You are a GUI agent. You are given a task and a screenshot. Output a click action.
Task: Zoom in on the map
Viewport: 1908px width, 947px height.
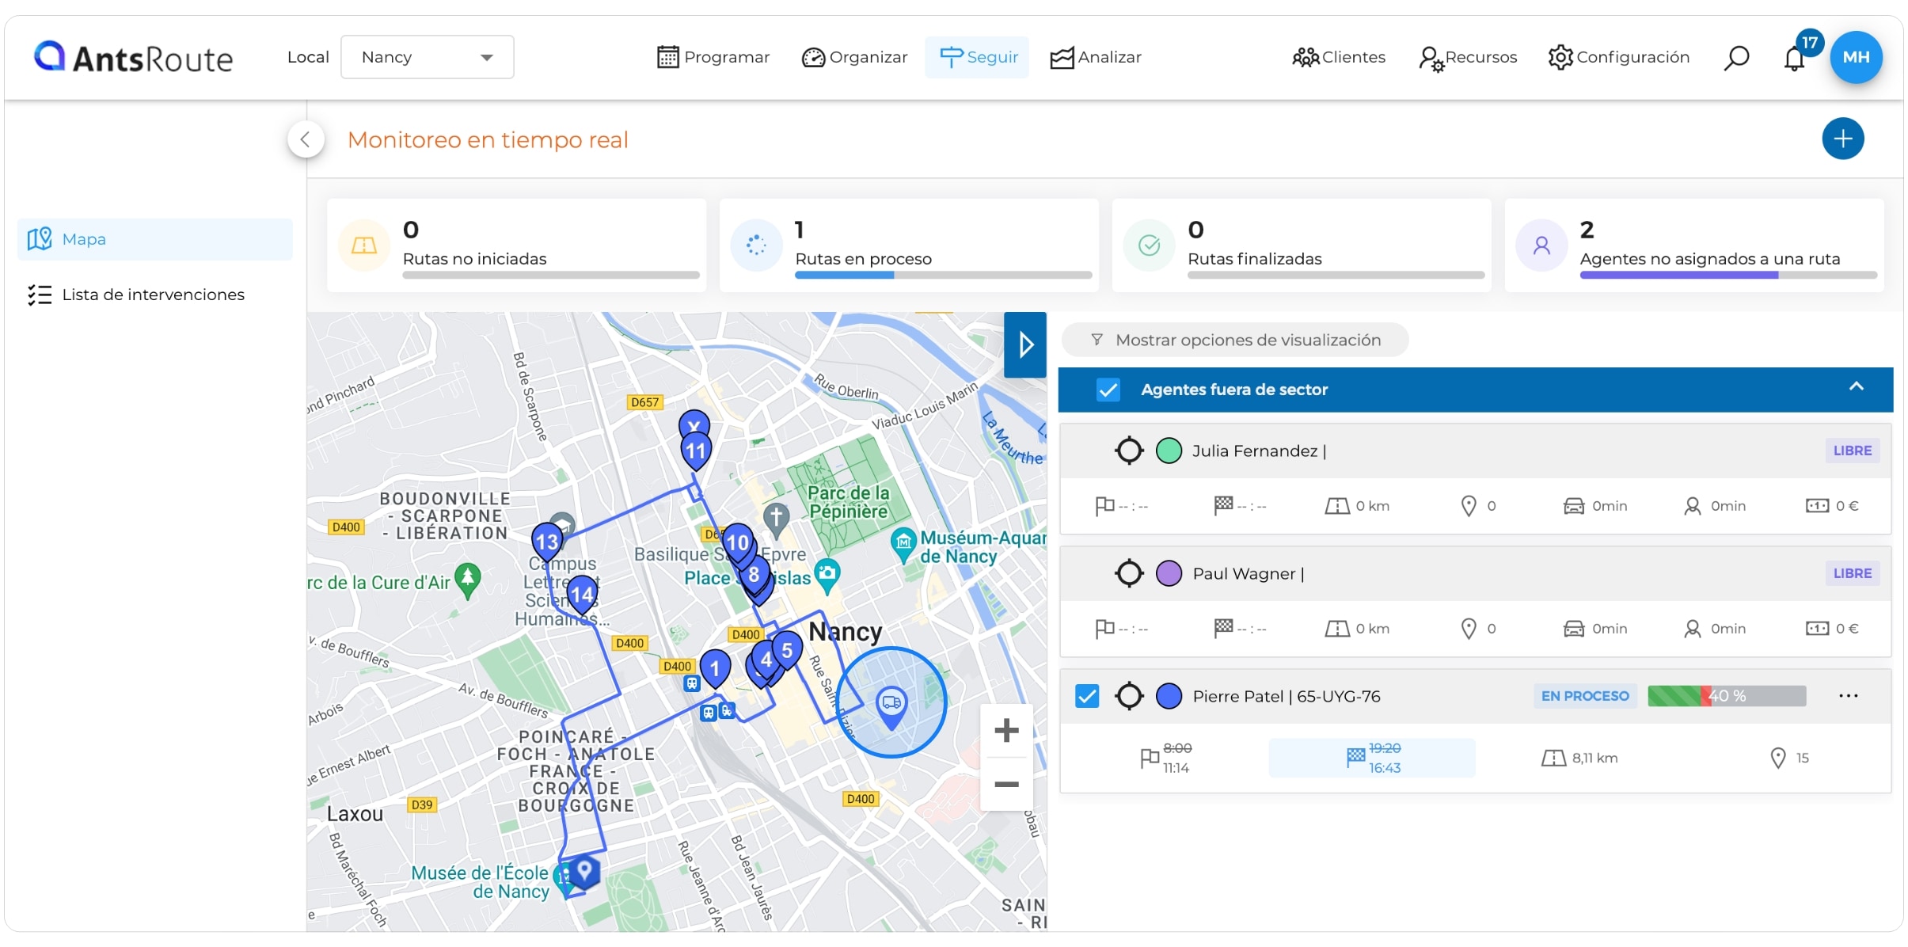coord(1006,730)
